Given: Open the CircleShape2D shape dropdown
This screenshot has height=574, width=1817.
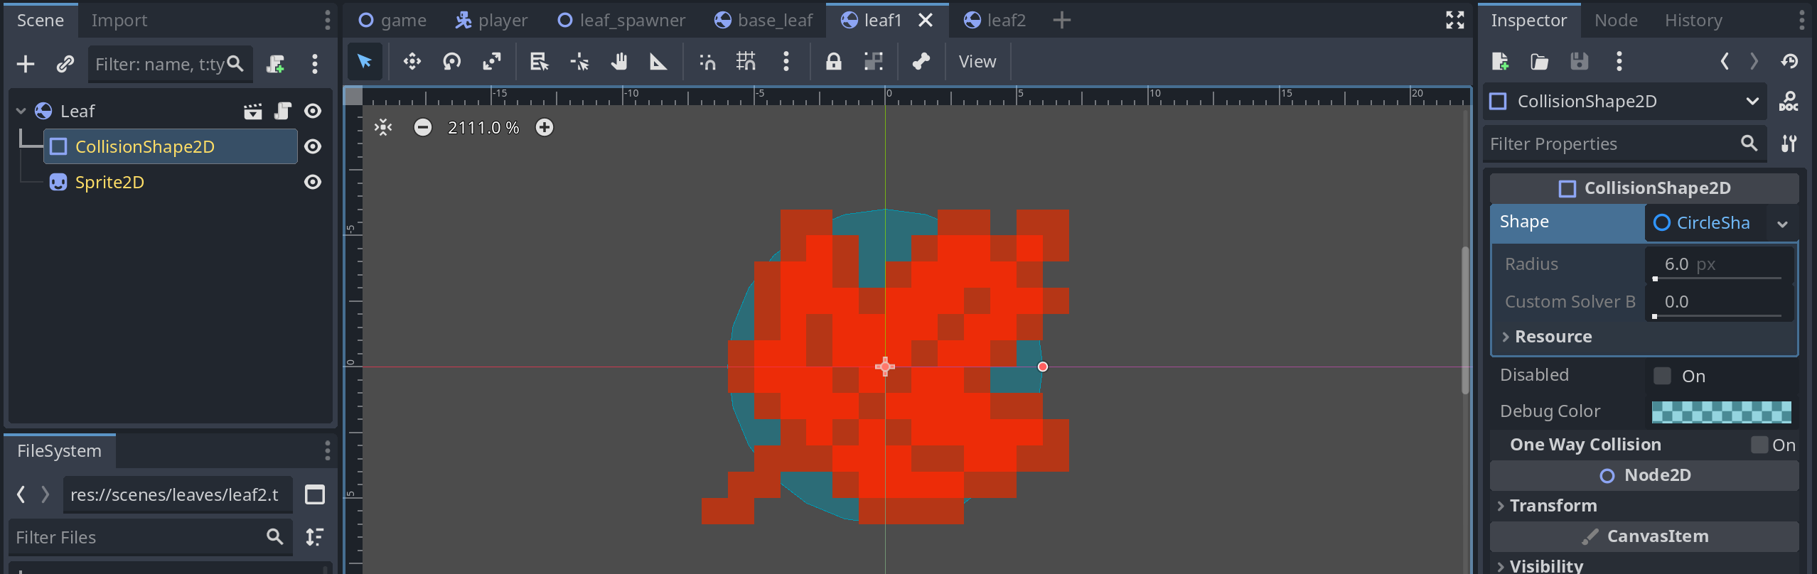Looking at the screenshot, I should pyautogui.click(x=1782, y=223).
